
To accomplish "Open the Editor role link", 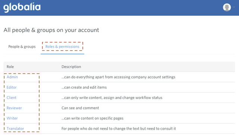I will click(x=12, y=87).
